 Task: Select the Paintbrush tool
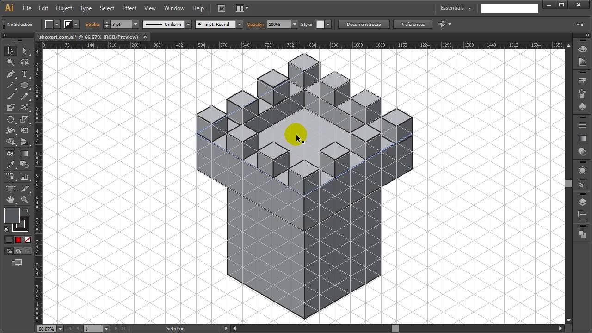pyautogui.click(x=10, y=96)
